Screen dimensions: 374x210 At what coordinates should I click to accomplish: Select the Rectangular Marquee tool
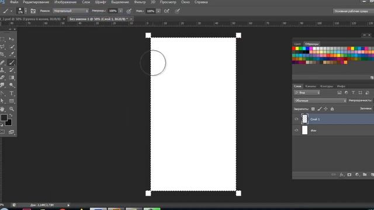2,39
